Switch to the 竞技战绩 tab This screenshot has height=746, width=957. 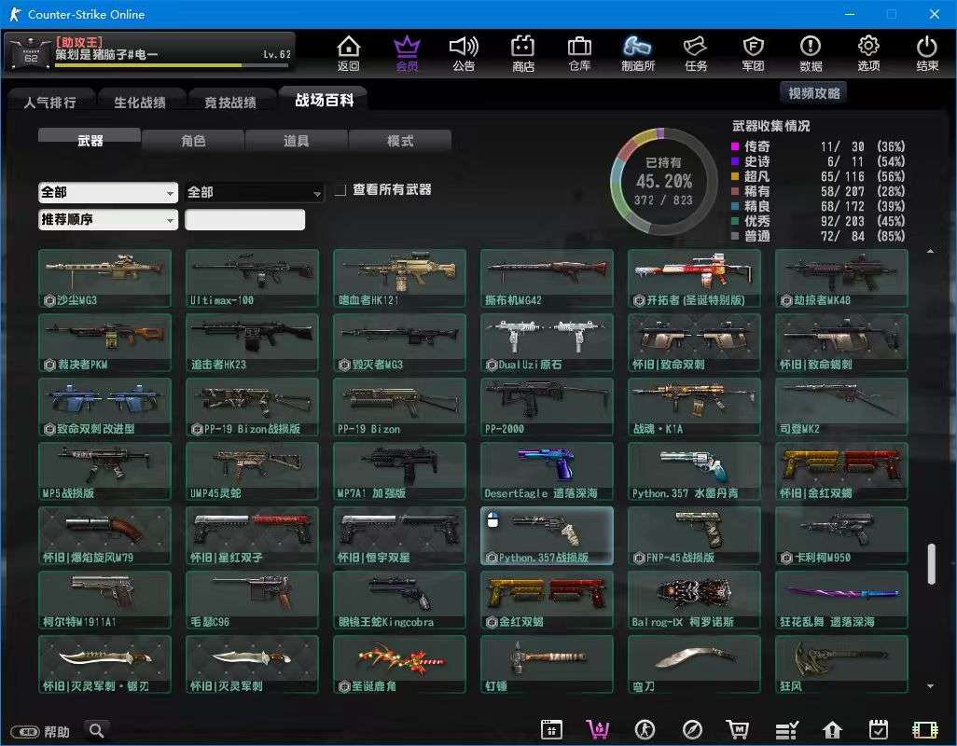230,103
